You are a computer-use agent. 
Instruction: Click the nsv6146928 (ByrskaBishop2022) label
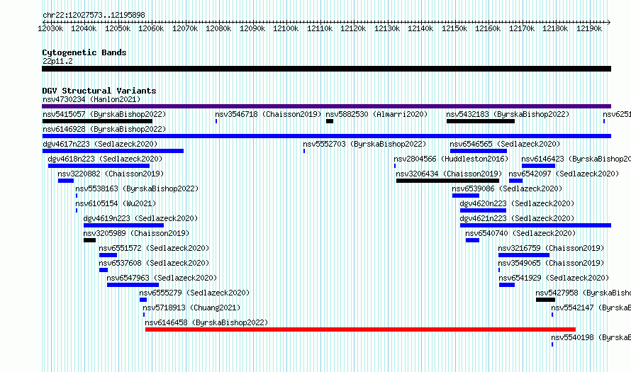pos(104,129)
